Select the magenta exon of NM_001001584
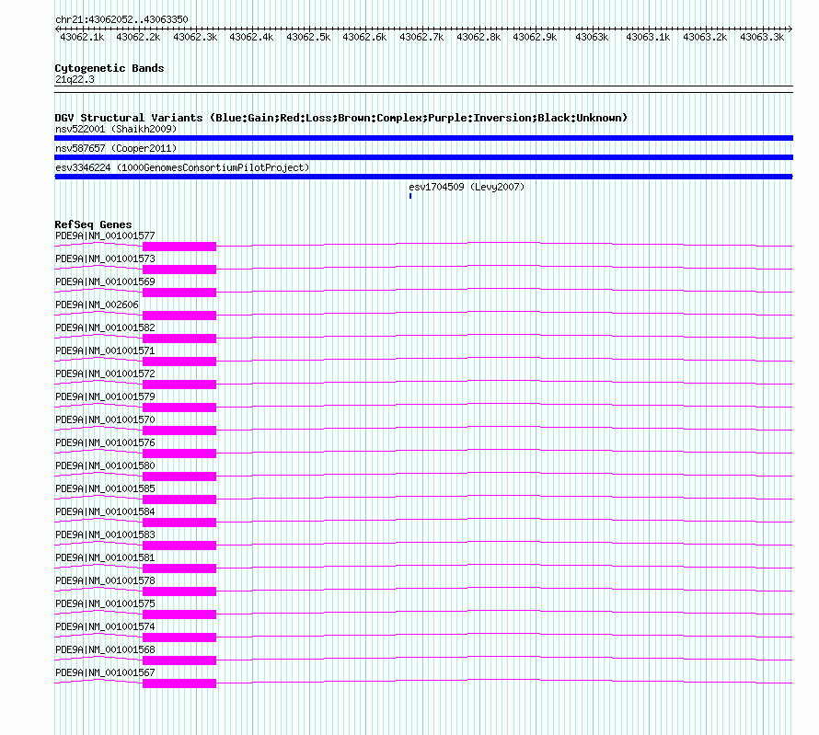819x735 pixels. 179,522
